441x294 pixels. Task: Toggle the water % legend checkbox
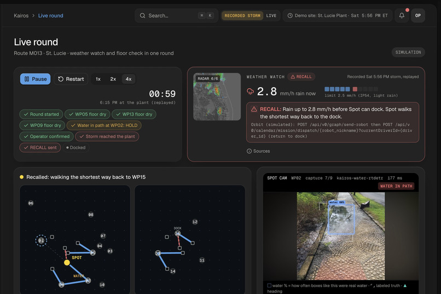click(x=269, y=286)
